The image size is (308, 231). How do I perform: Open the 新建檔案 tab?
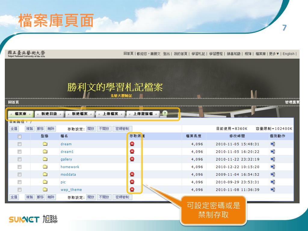click(80, 114)
